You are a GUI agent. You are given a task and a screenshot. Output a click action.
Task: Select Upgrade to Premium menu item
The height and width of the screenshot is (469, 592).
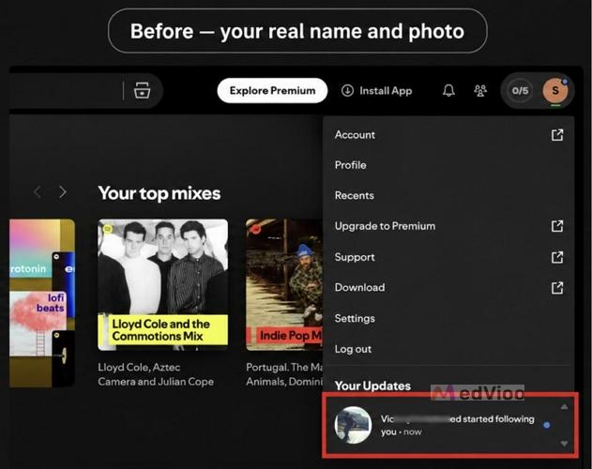[x=448, y=226]
